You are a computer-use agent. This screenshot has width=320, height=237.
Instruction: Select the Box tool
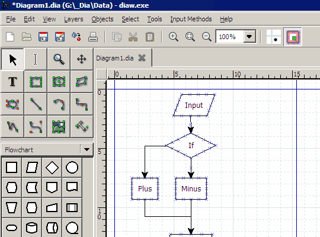[x=36, y=82]
